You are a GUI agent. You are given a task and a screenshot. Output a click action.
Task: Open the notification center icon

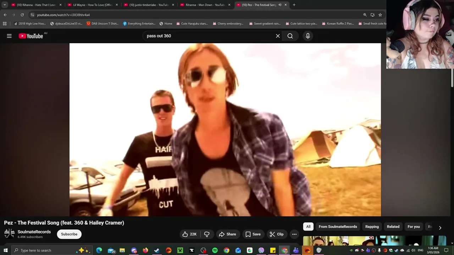[x=446, y=250]
